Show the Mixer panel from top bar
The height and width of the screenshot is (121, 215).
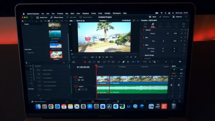point(153,17)
